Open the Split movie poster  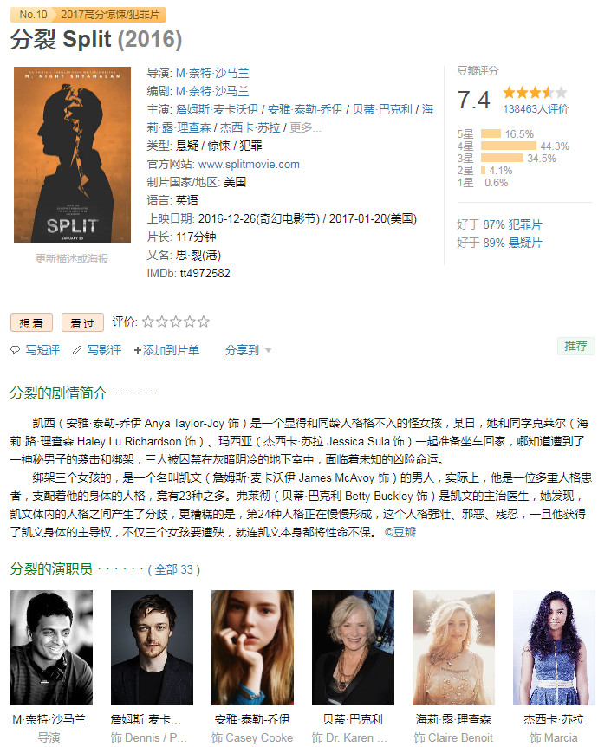[72, 154]
